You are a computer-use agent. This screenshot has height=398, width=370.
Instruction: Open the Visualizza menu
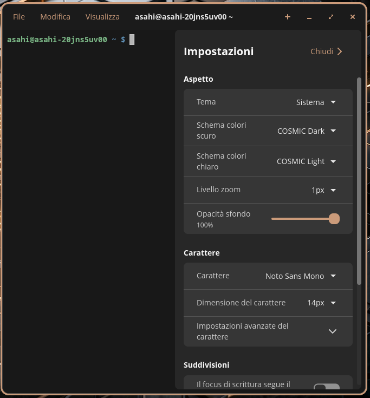(x=102, y=17)
